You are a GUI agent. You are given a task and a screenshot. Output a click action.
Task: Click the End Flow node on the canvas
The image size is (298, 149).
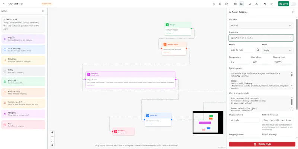point(124,131)
